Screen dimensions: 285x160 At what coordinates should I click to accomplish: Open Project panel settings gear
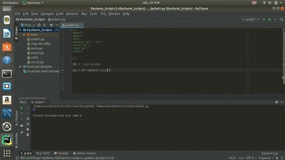point(51,25)
